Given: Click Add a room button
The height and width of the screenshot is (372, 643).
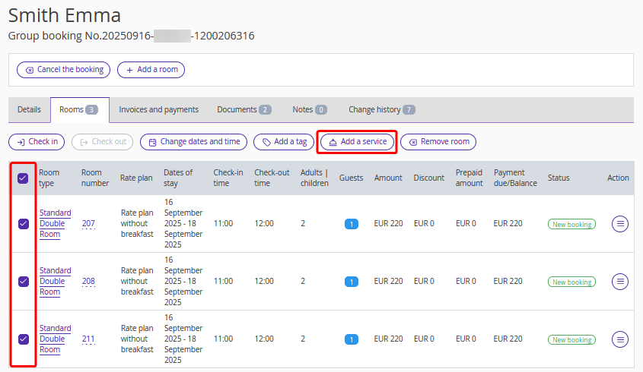Looking at the screenshot, I should click(x=151, y=70).
